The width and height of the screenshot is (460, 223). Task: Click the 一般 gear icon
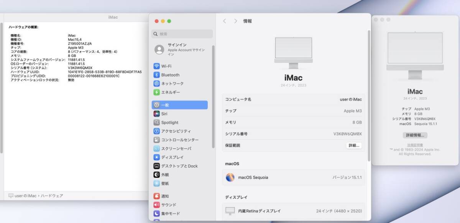pos(156,105)
